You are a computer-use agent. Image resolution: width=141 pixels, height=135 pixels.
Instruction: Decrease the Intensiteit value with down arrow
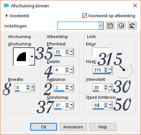(106, 89)
